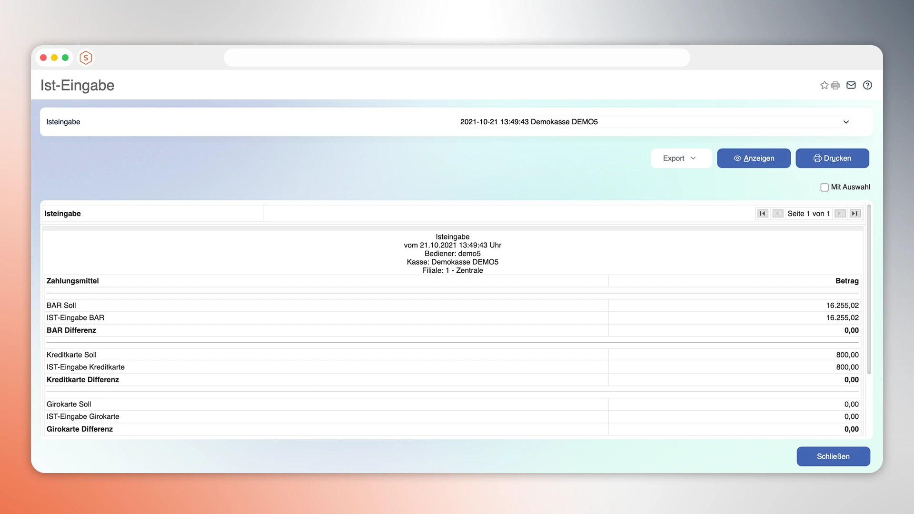Click the Betrag column header
914x514 pixels.
pyautogui.click(x=847, y=281)
